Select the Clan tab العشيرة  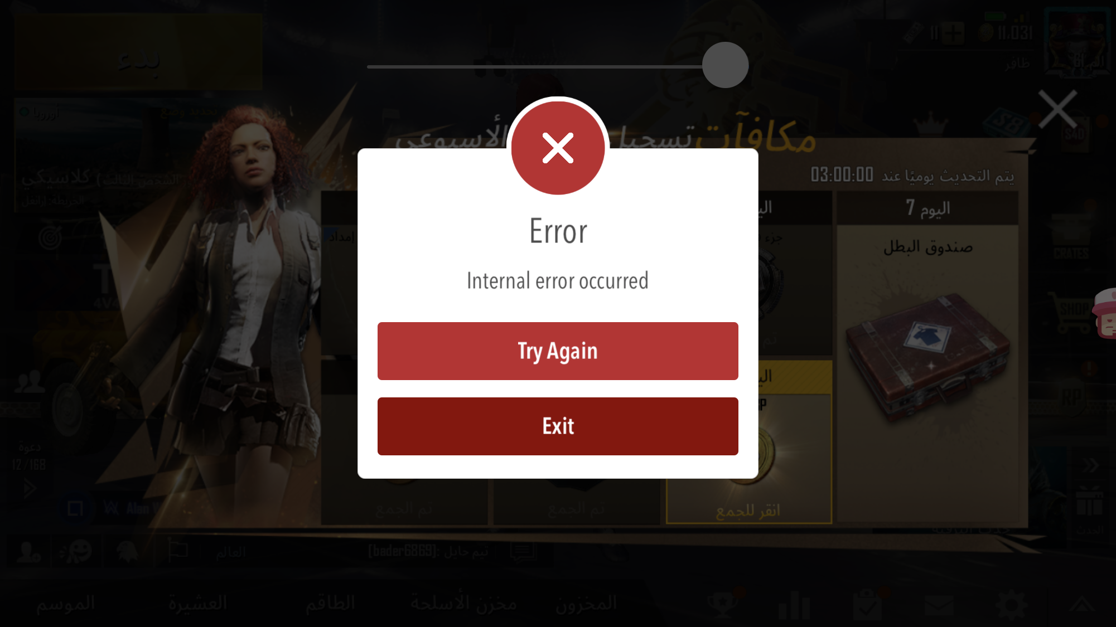click(197, 603)
